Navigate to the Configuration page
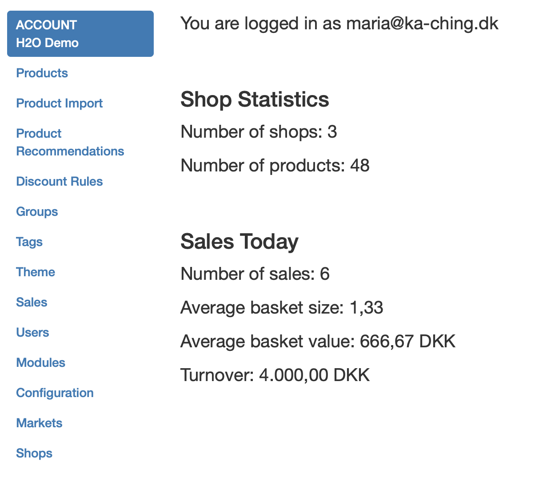 click(55, 393)
